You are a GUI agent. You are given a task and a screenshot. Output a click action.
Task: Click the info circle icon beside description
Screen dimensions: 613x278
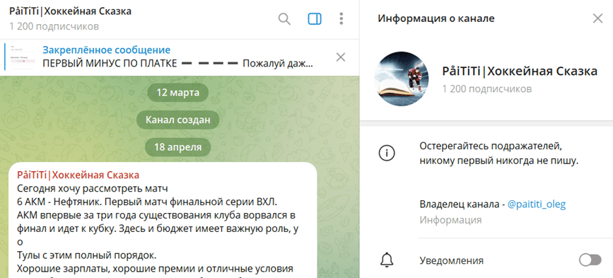pos(387,153)
